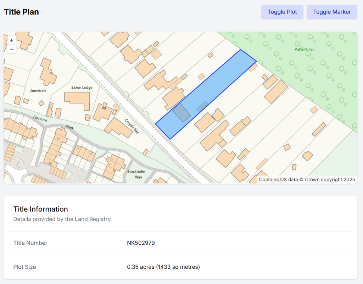Select the Saxon Lodge map label
This screenshot has width=363, height=284.
82,88
